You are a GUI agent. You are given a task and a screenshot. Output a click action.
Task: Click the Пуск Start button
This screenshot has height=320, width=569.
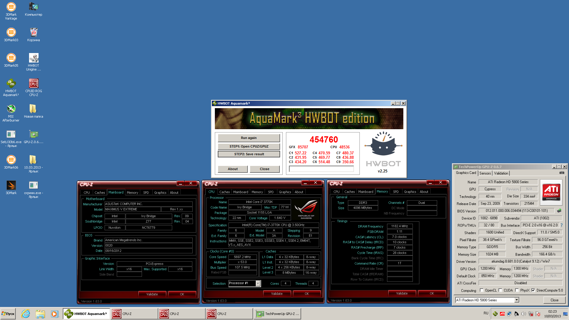(x=8, y=314)
